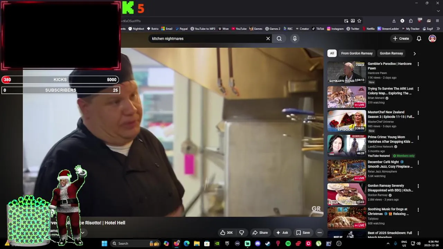443x249 pixels.
Task: Open StreamLadder bookmark
Action: click(388, 29)
